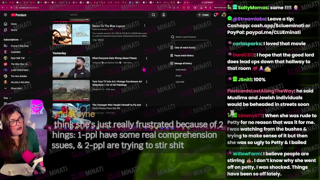Open Return To The Blue Lagoon thumbnail
Viewport: 320px width, 180px height.
[x=71, y=34]
